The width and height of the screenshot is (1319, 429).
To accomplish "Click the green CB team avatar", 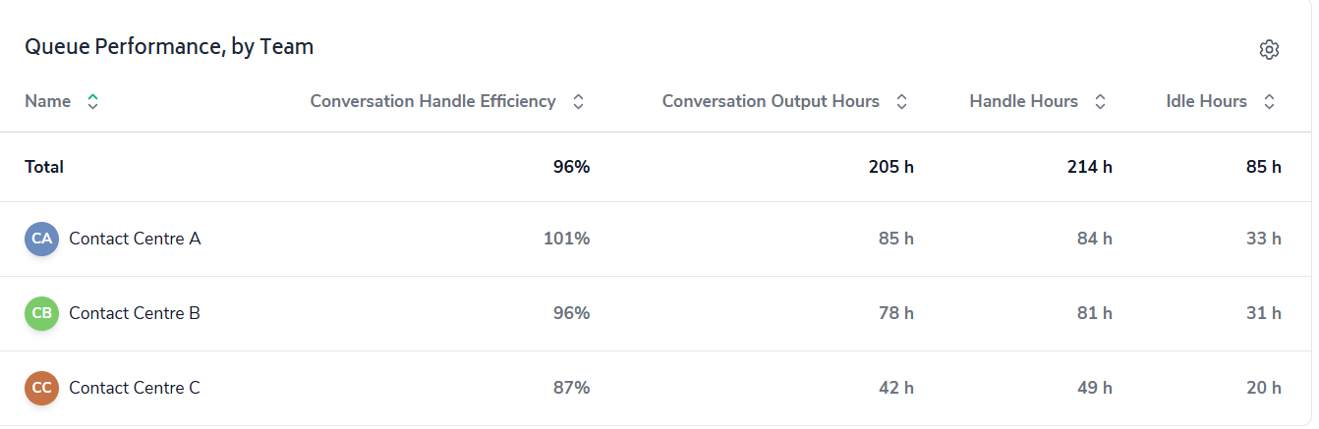I will [41, 313].
